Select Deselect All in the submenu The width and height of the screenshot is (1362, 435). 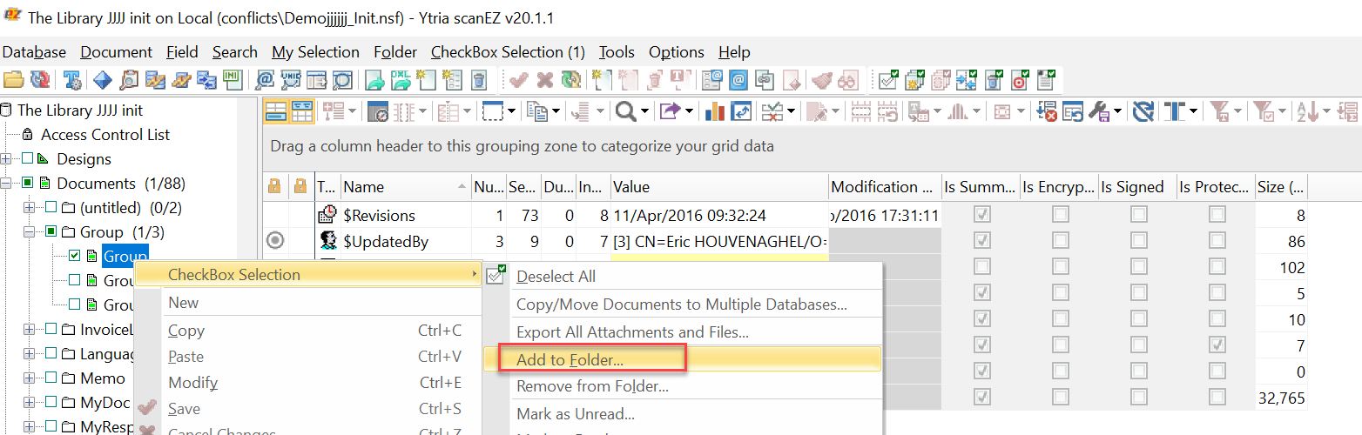coord(556,277)
